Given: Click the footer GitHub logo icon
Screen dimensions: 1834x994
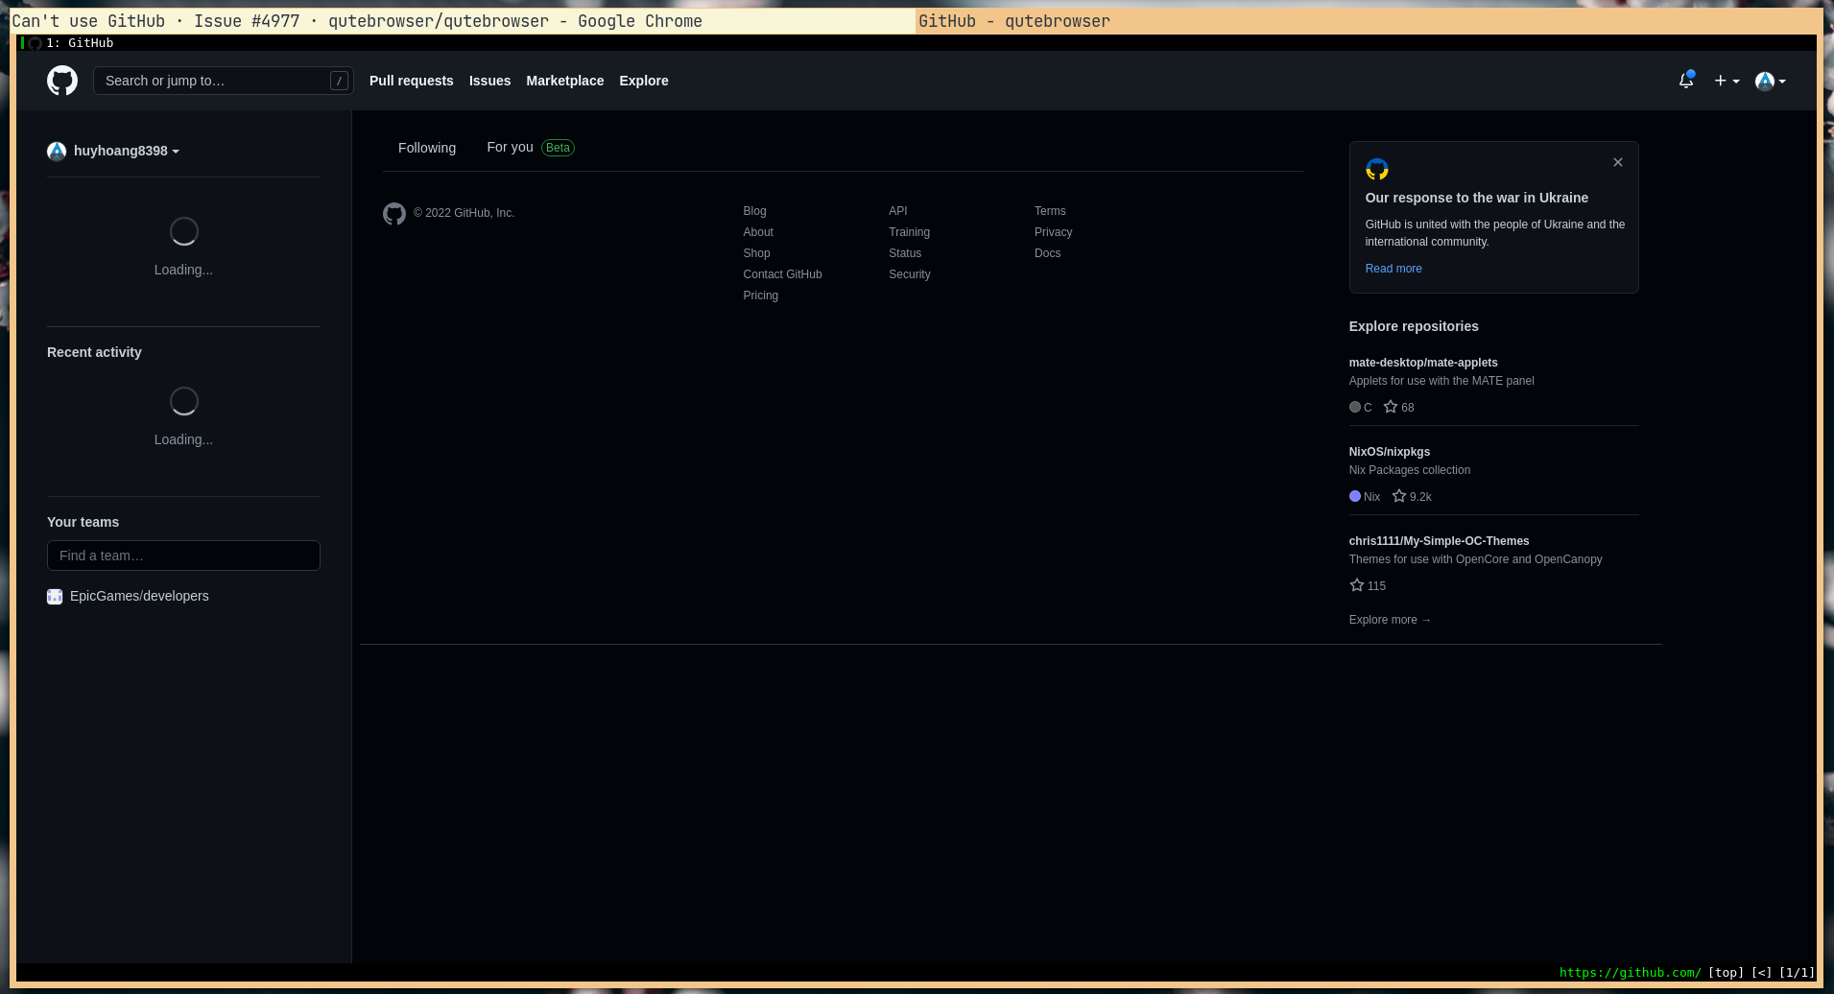Looking at the screenshot, I should (394, 213).
